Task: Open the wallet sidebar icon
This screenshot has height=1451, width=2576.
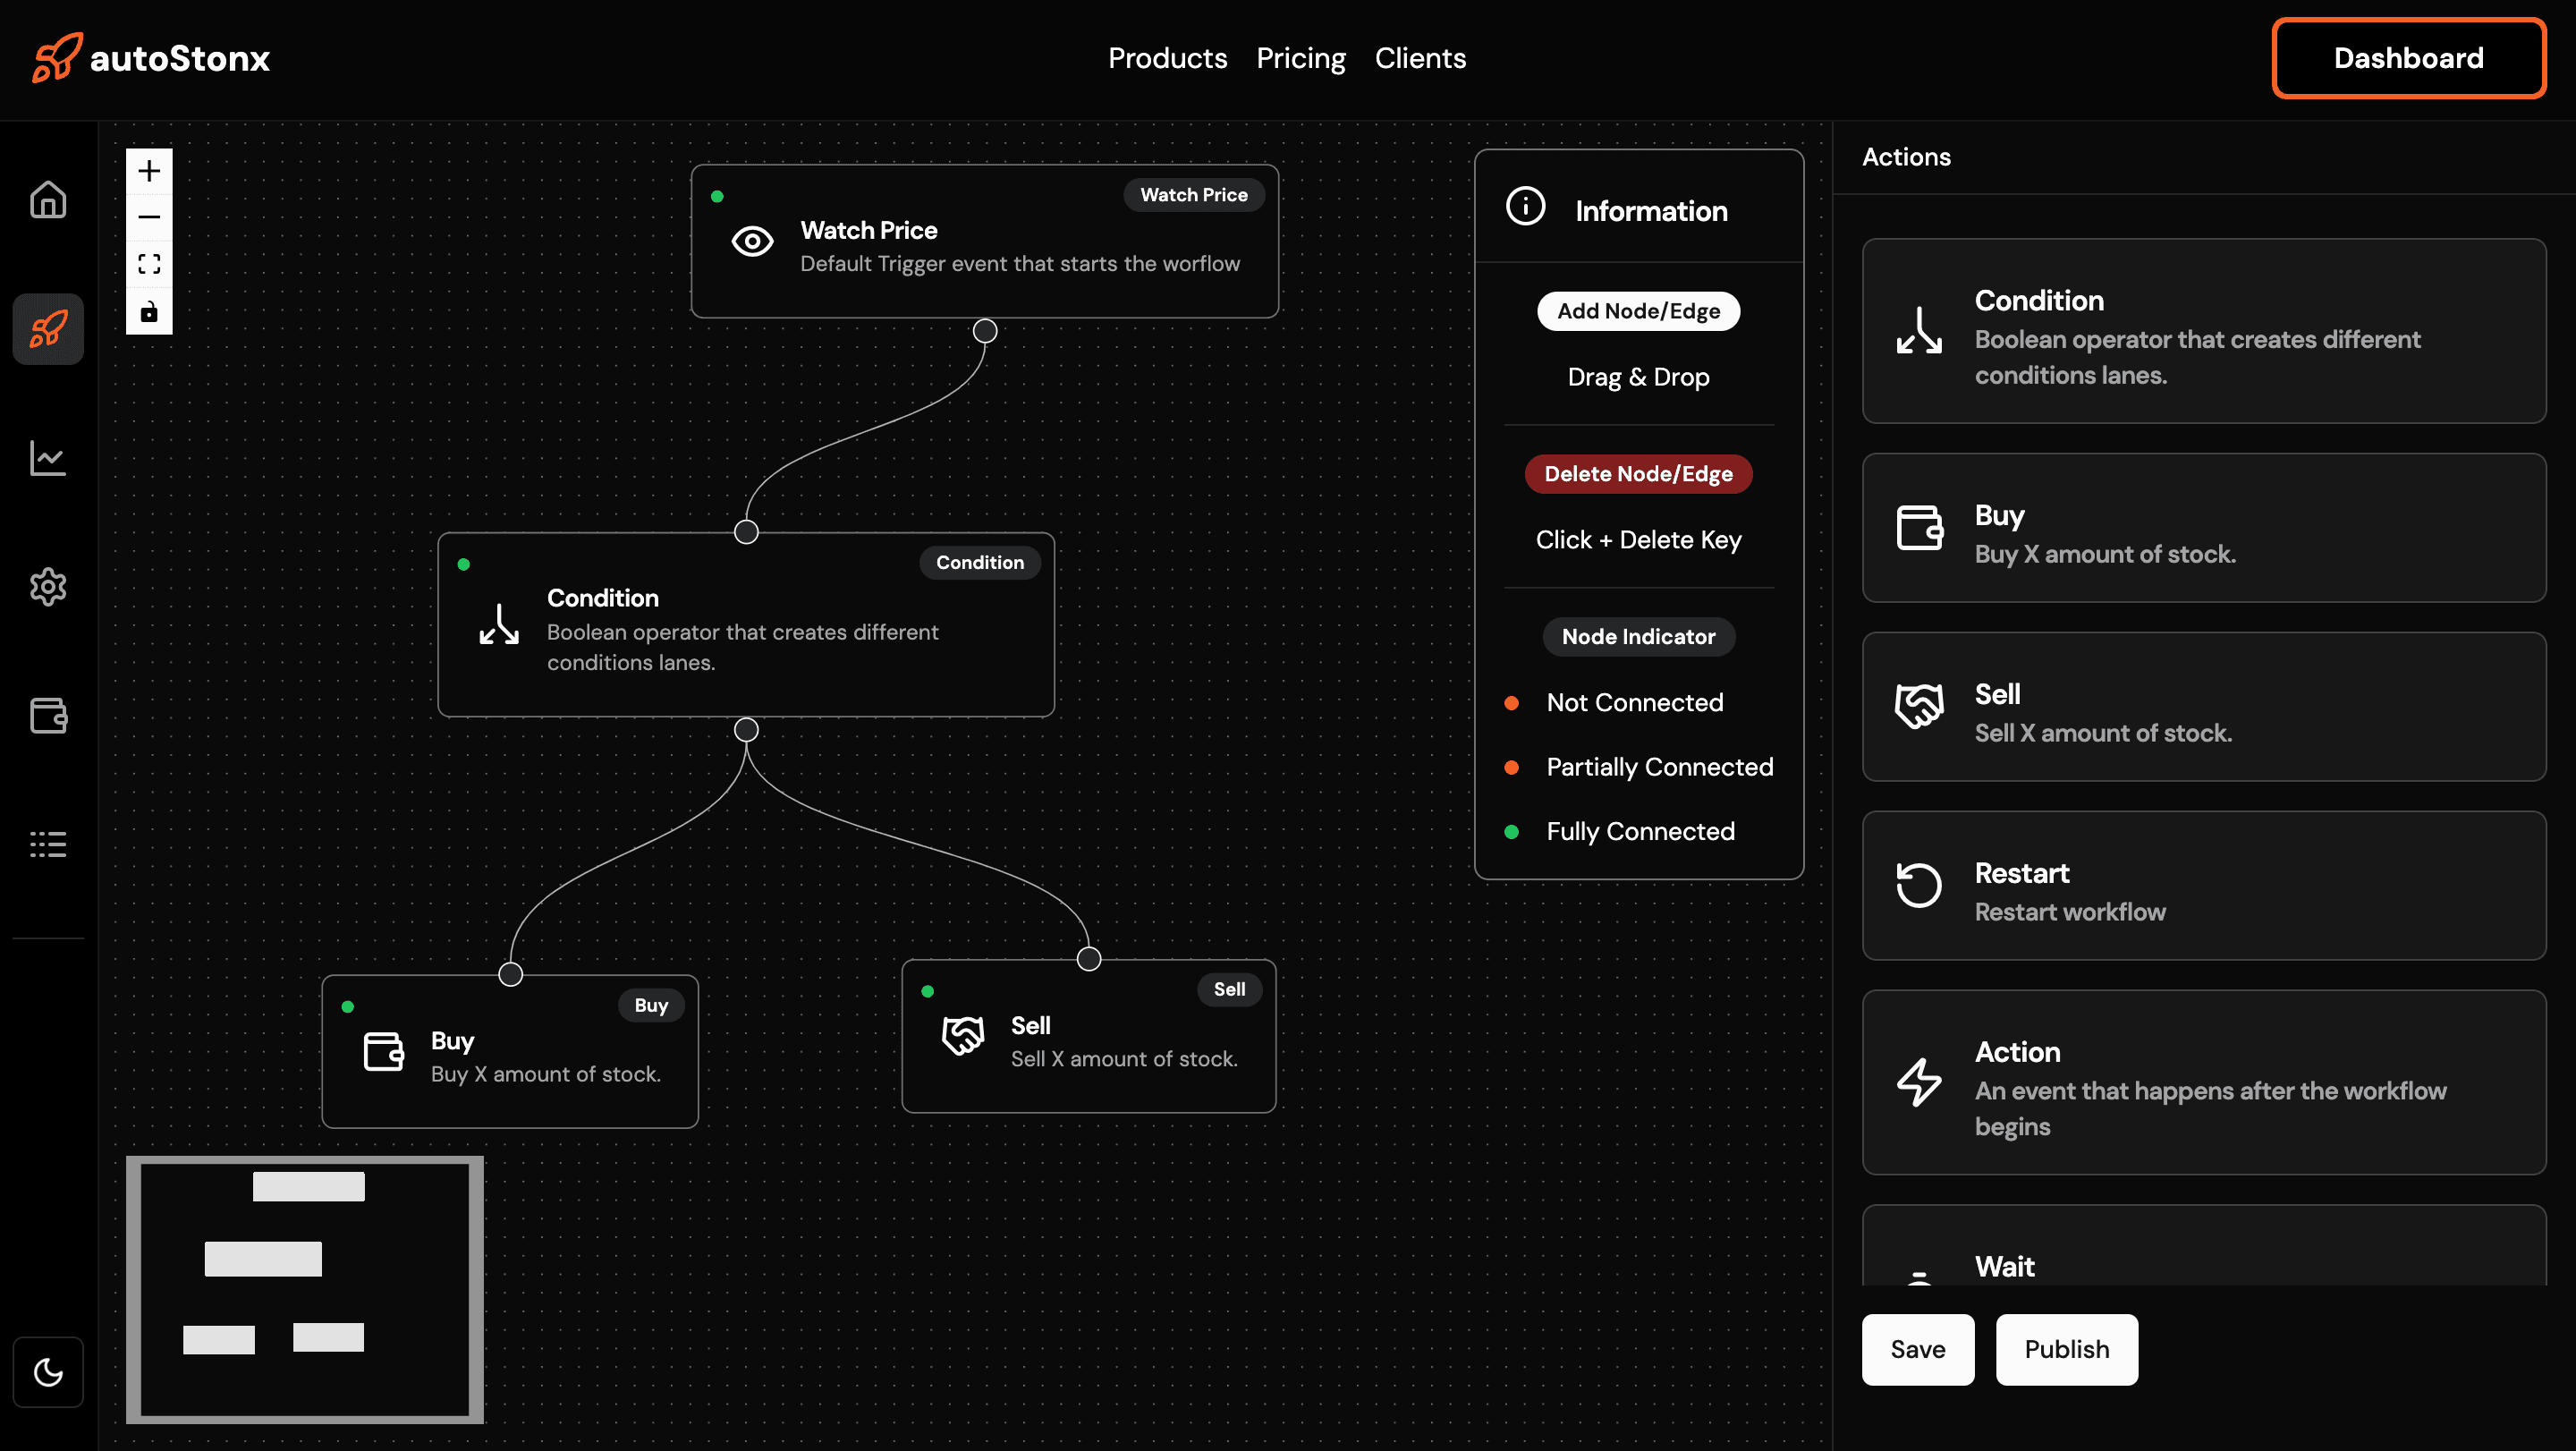Action: point(48,716)
